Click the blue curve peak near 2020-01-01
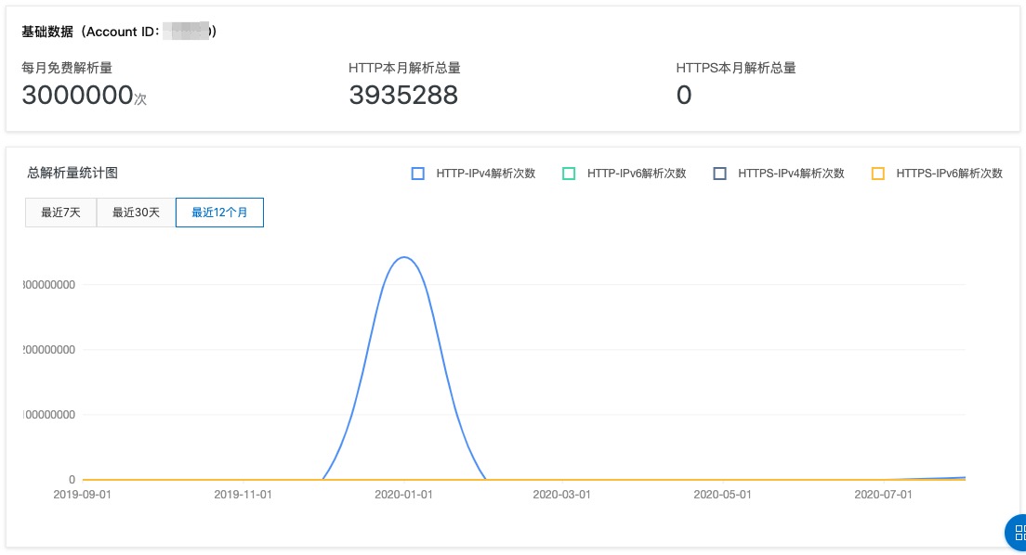 coord(404,258)
